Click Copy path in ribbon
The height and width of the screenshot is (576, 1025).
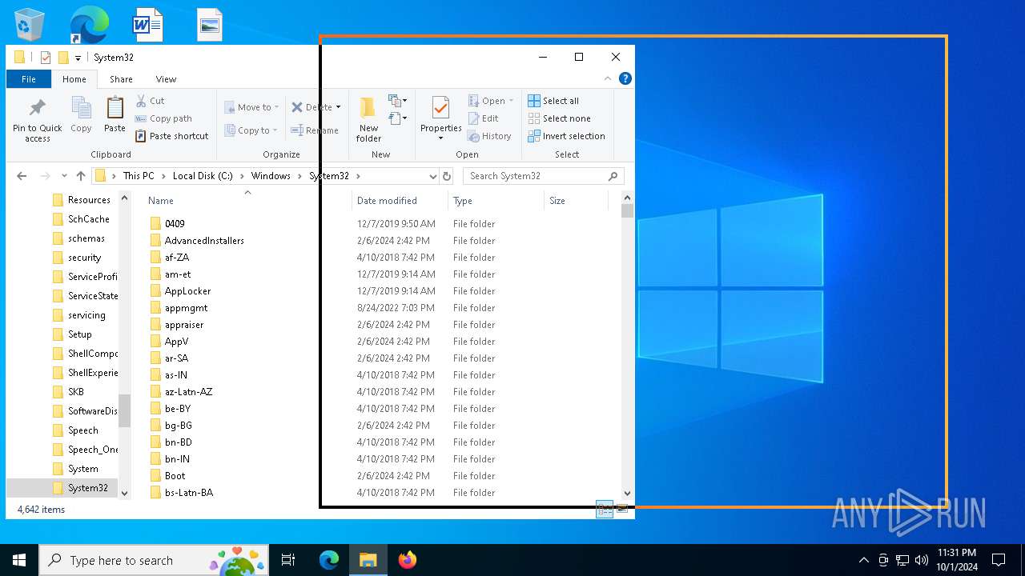tap(163, 118)
